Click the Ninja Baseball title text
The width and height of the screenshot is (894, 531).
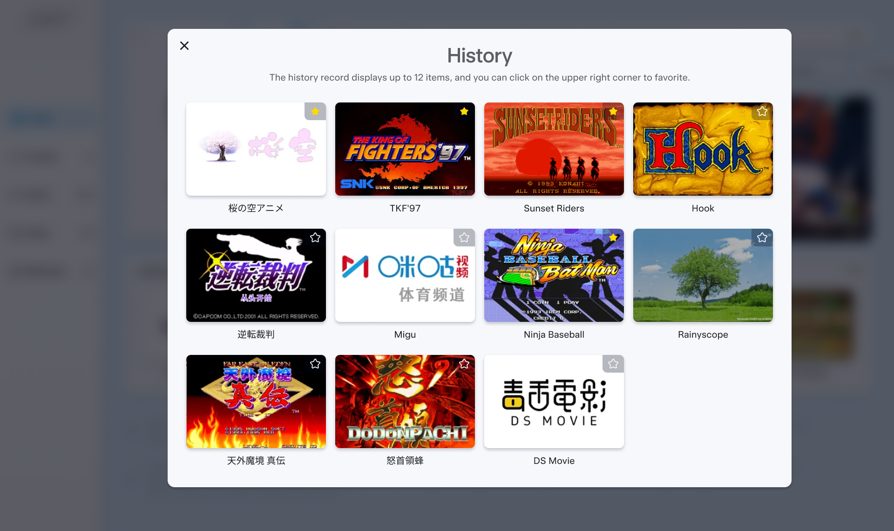click(x=554, y=334)
